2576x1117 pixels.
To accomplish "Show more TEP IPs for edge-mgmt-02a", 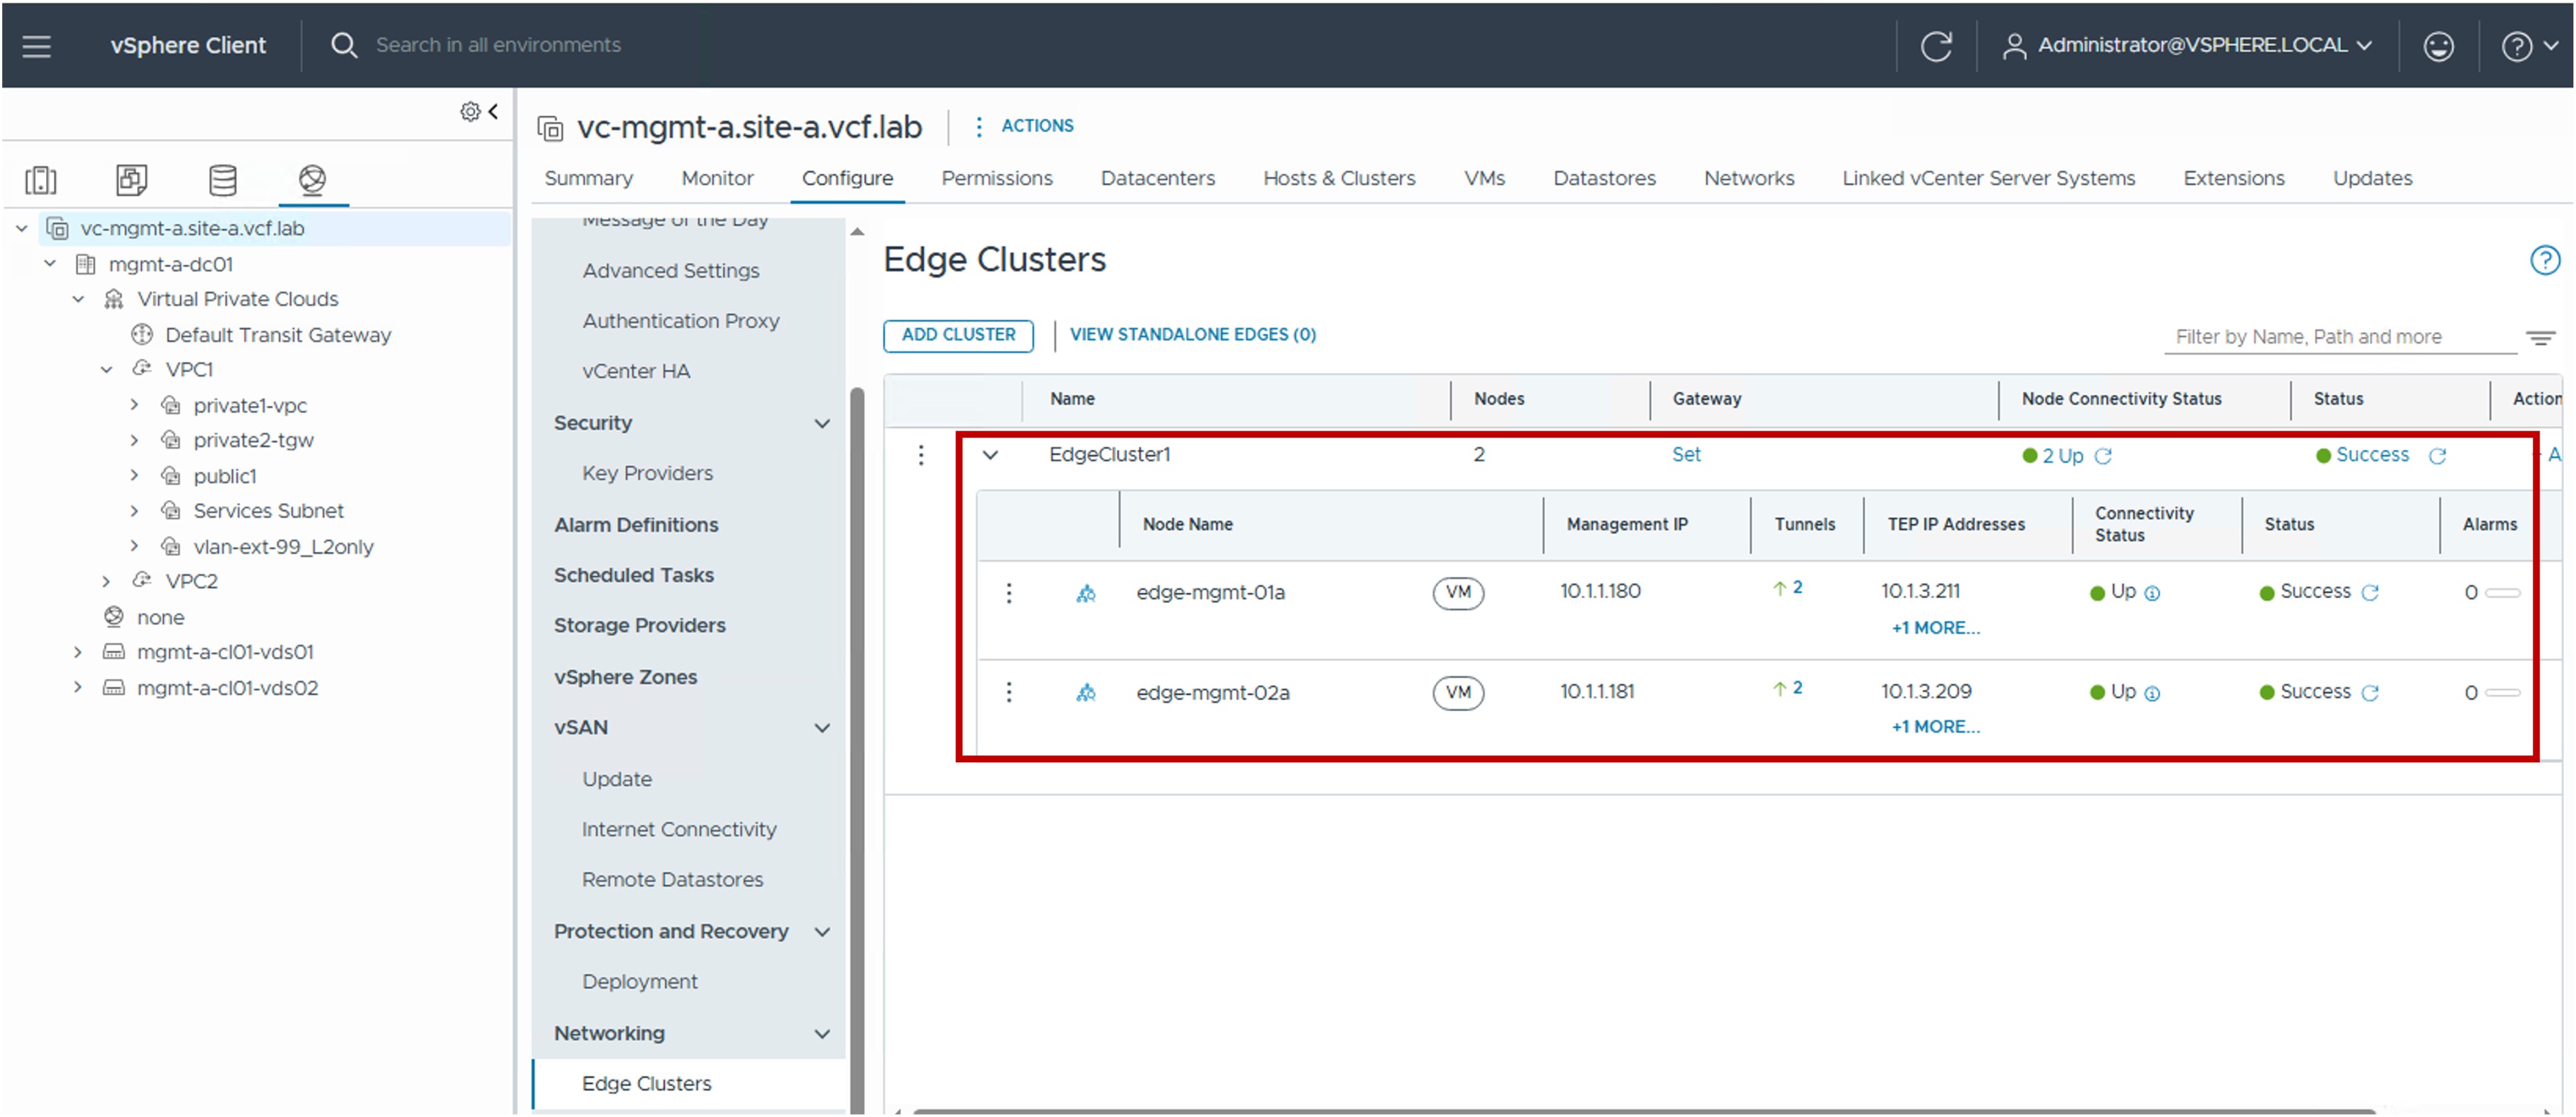I will pos(1935,727).
